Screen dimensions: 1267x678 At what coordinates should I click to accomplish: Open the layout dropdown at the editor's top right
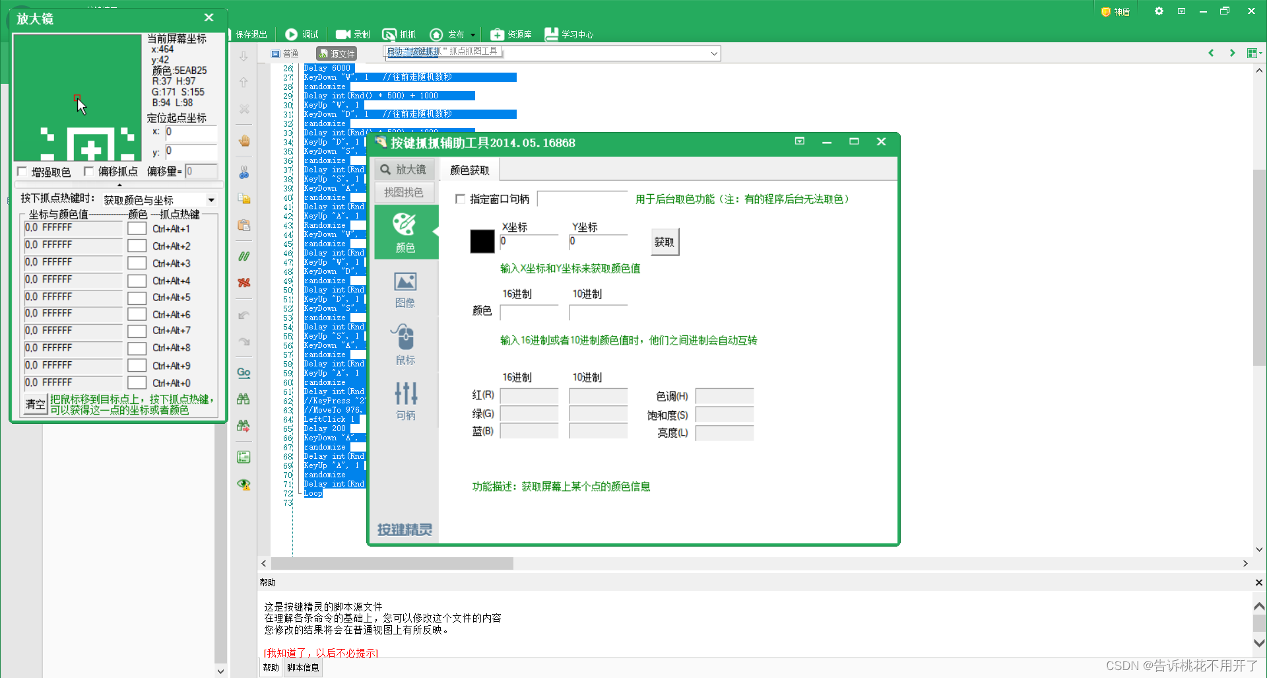pos(1254,53)
